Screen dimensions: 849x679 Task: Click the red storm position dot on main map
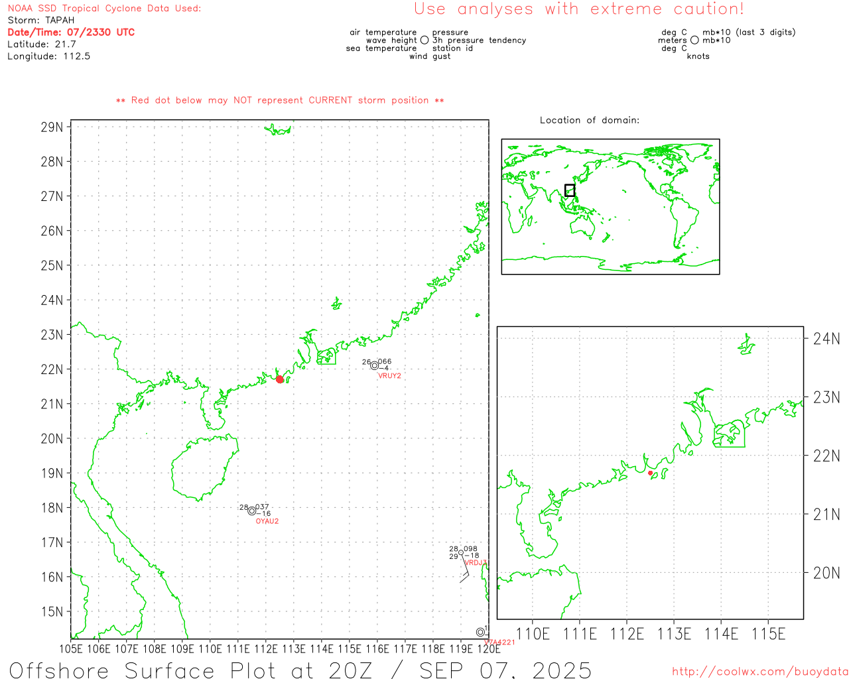280,379
